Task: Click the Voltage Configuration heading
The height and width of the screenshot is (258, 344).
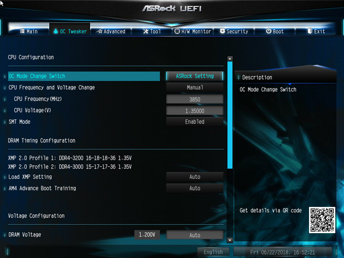Action: pos(36,216)
